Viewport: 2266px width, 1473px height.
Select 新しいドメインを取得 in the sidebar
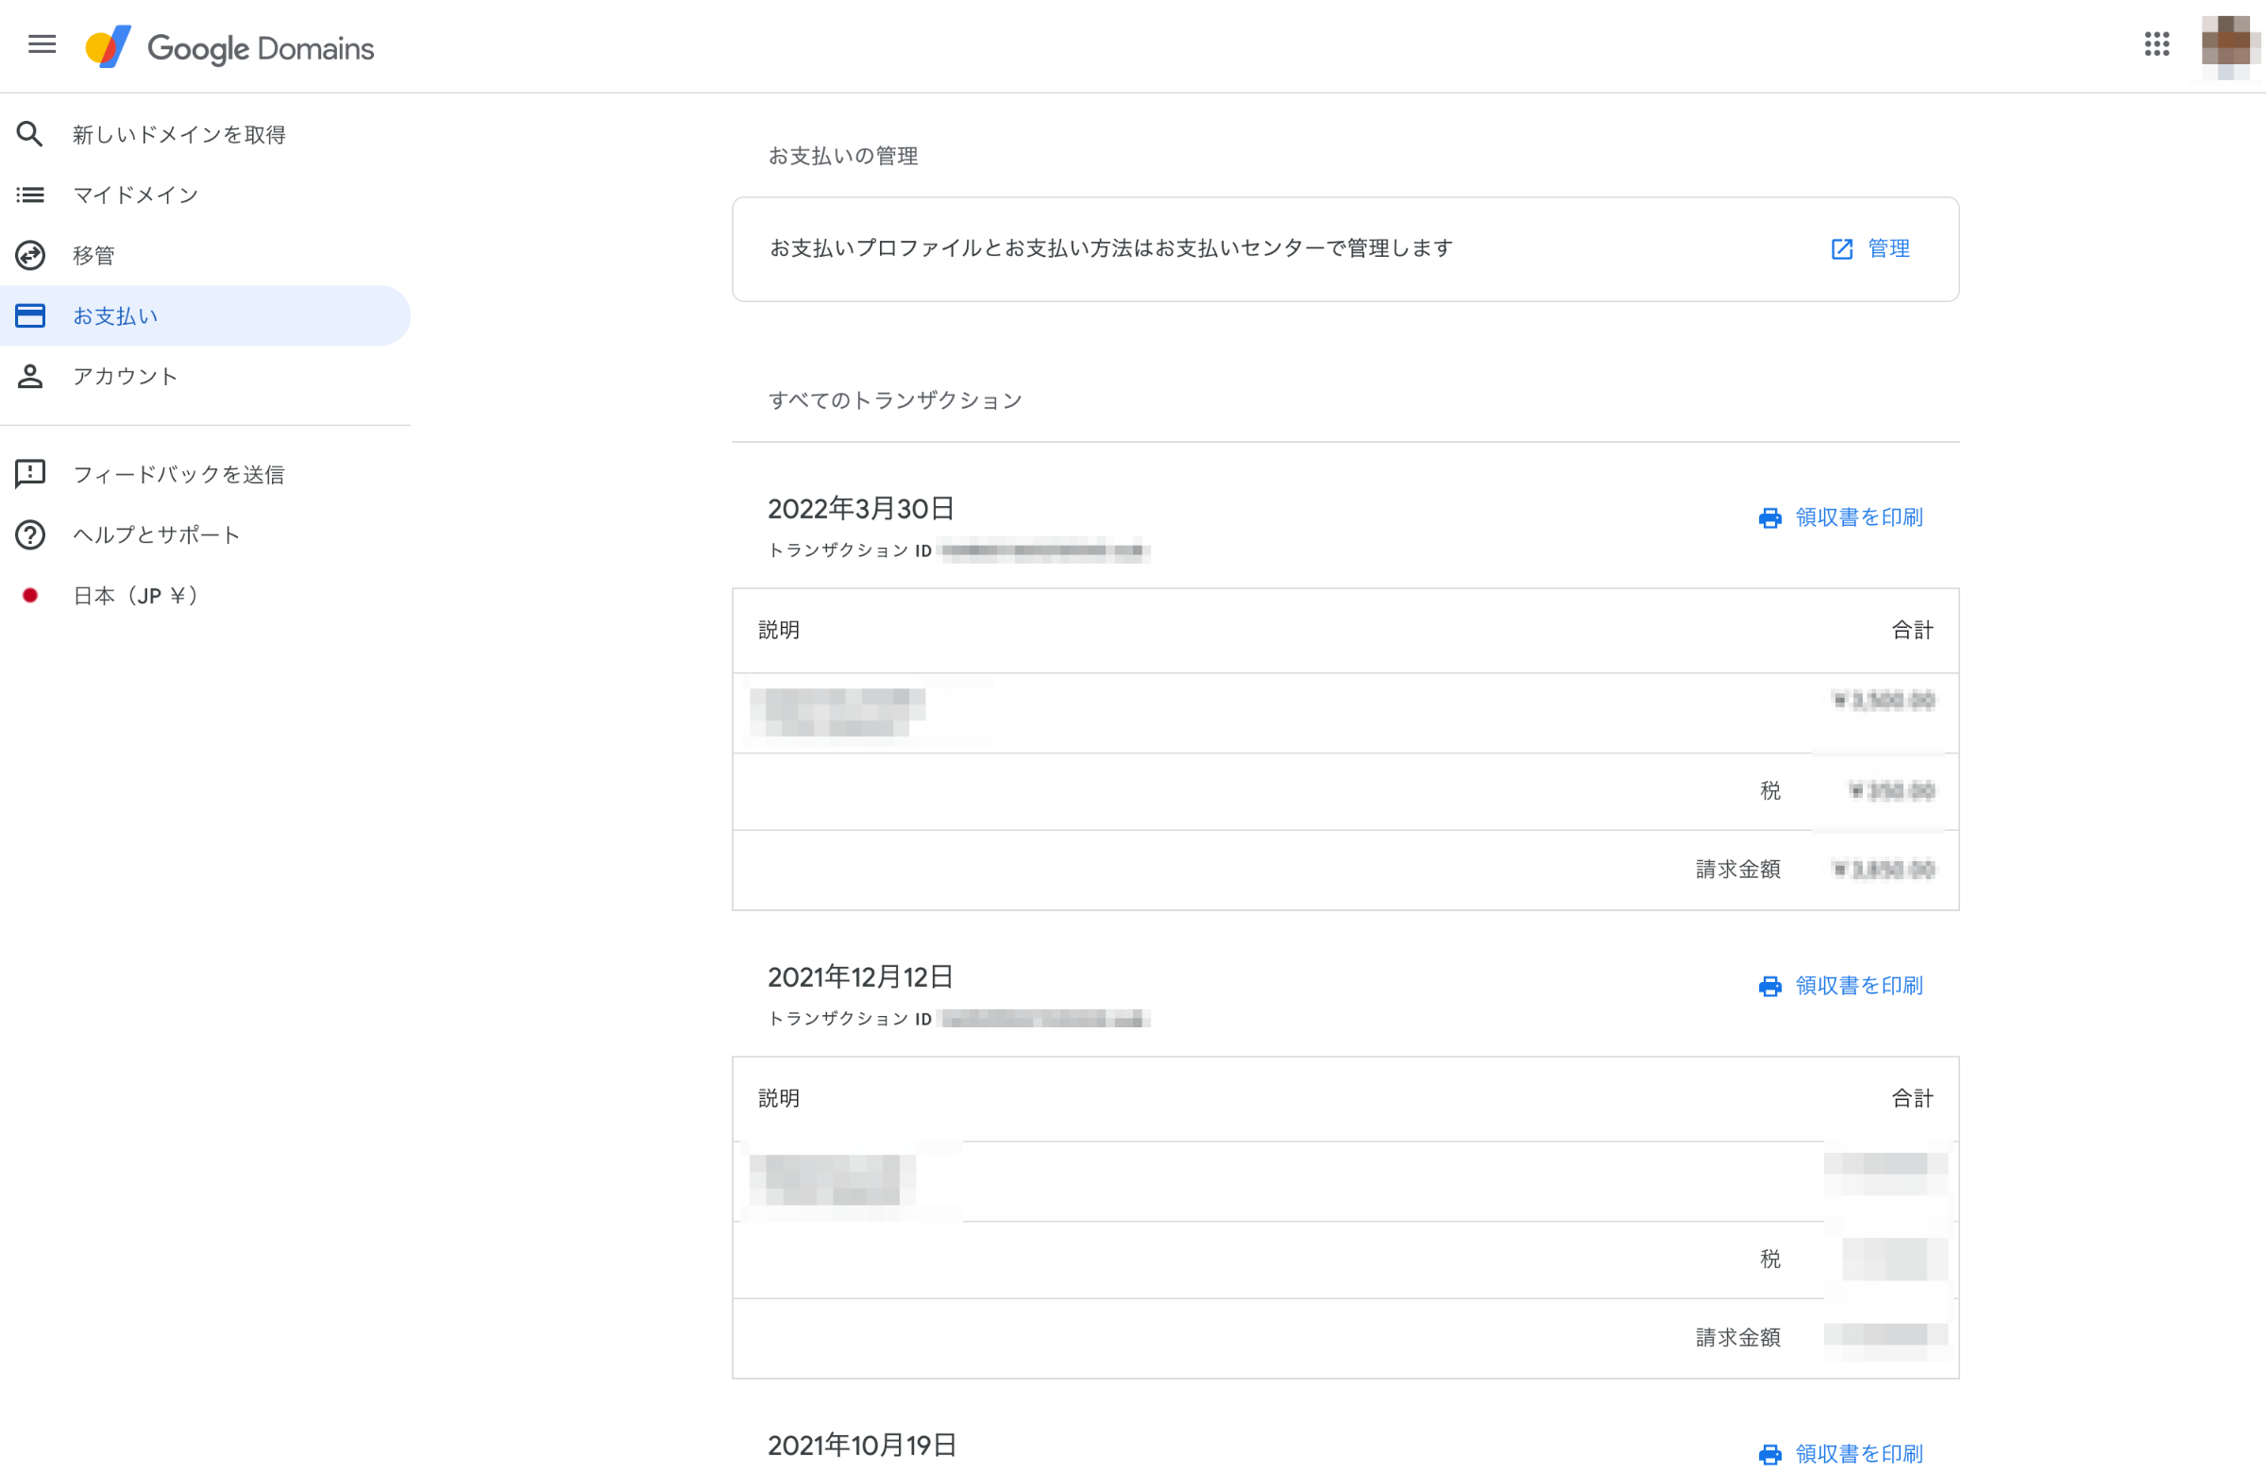tap(179, 133)
